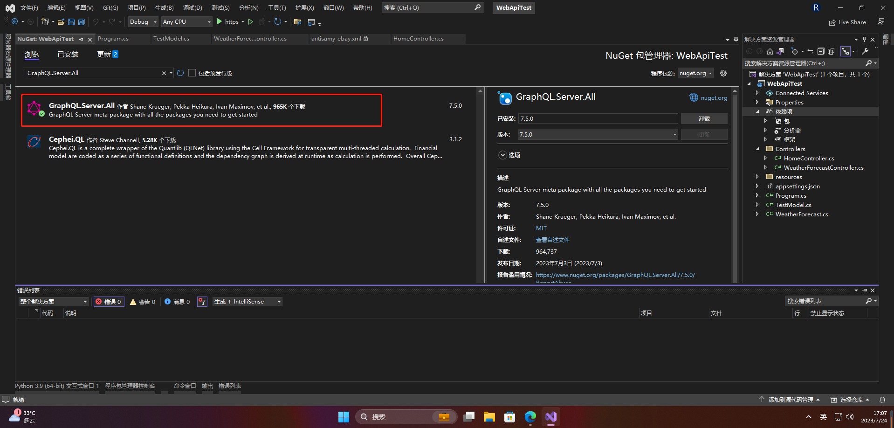Save the current file with single disk icon
The width and height of the screenshot is (894, 428).
click(71, 22)
